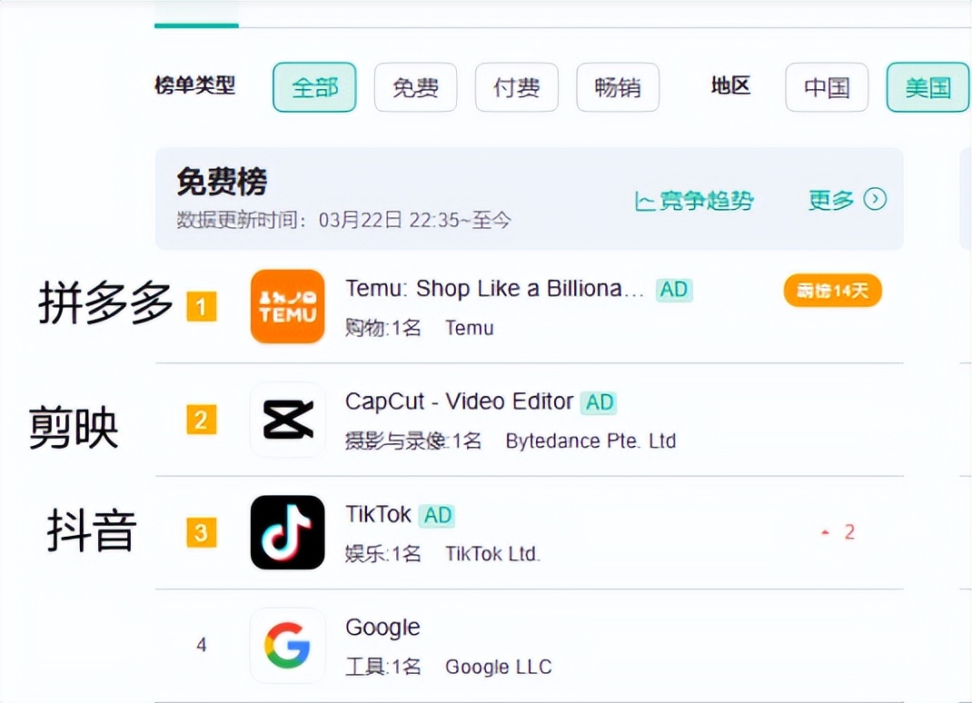This screenshot has height=703, width=972.
Task: Click the 免费 tab filter
Action: point(415,87)
